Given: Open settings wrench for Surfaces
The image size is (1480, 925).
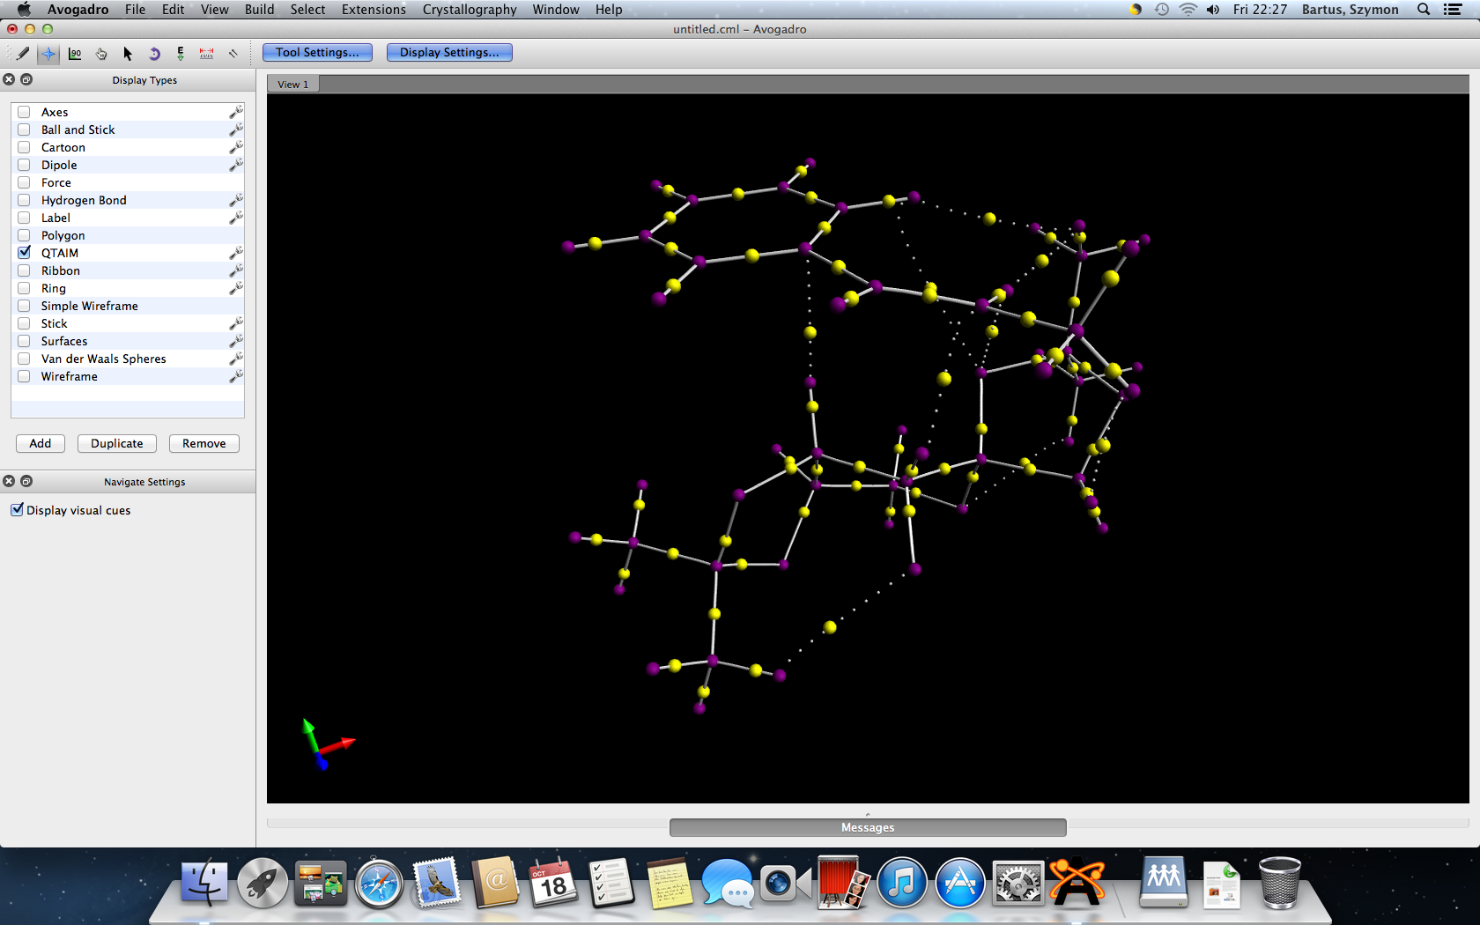Looking at the screenshot, I should point(236,341).
